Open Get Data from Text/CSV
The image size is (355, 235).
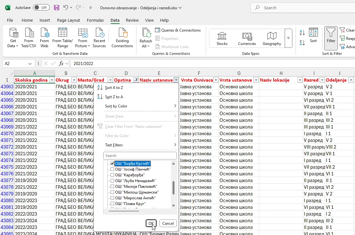(x=28, y=38)
